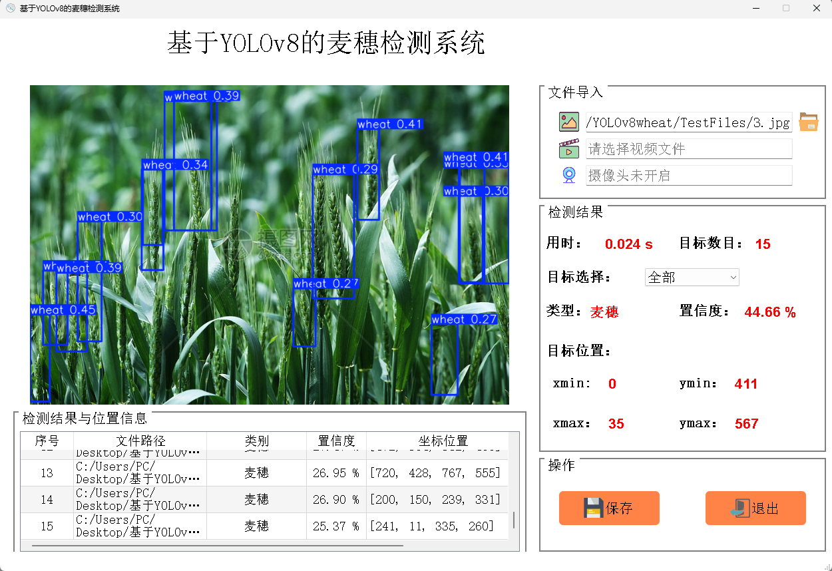Click the 置信度 column header
The image size is (832, 571).
coord(336,441)
